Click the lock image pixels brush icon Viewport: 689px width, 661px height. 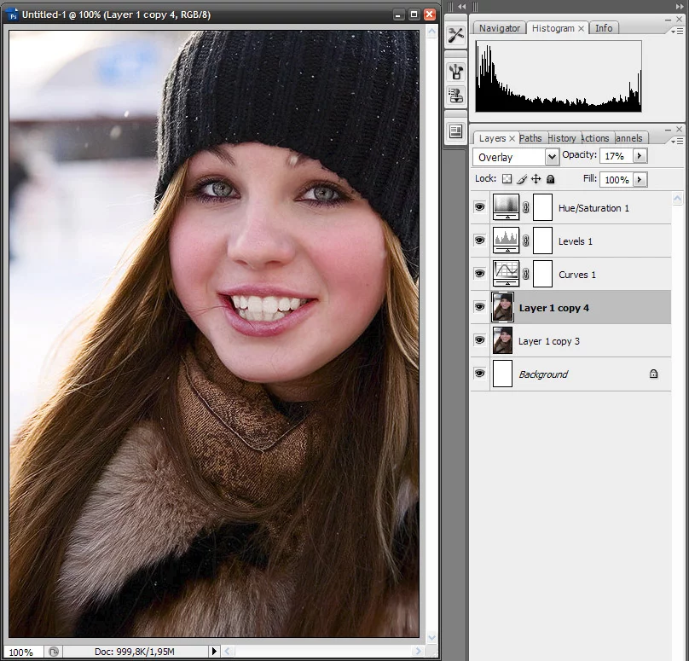coord(522,179)
